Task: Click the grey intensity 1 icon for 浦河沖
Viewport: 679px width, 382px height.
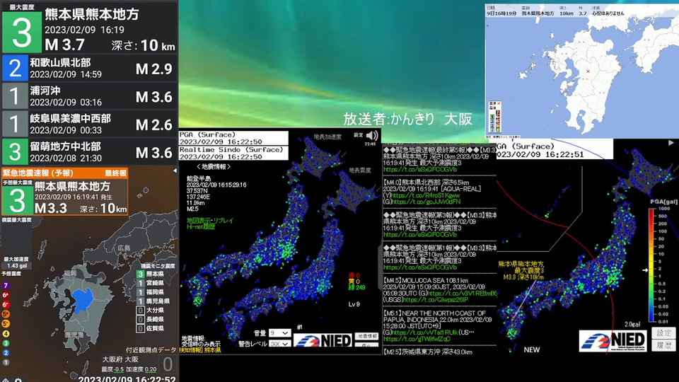Action: pyautogui.click(x=15, y=96)
